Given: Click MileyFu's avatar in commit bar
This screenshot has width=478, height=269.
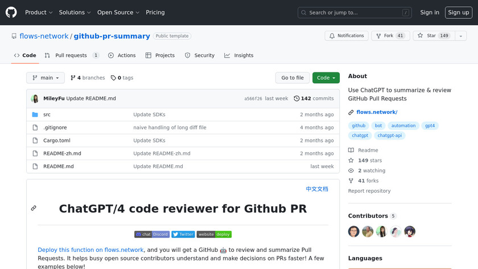Looking at the screenshot, I should click(35, 99).
